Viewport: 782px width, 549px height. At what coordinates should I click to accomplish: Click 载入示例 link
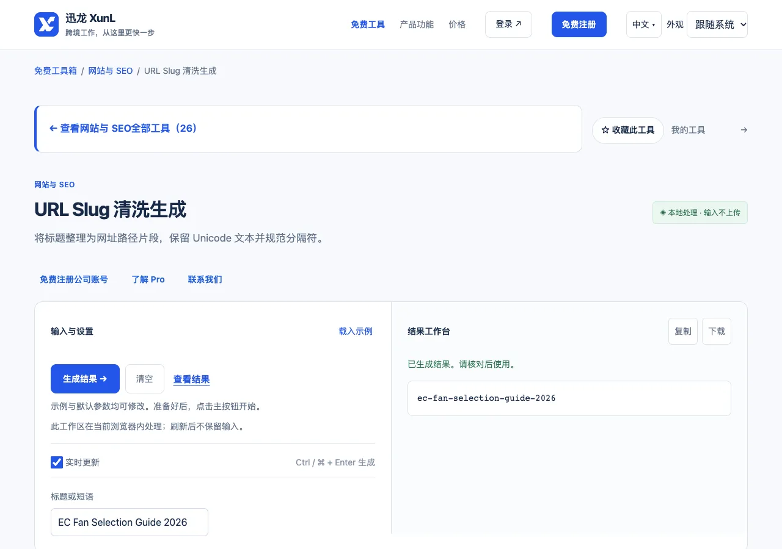(x=356, y=331)
